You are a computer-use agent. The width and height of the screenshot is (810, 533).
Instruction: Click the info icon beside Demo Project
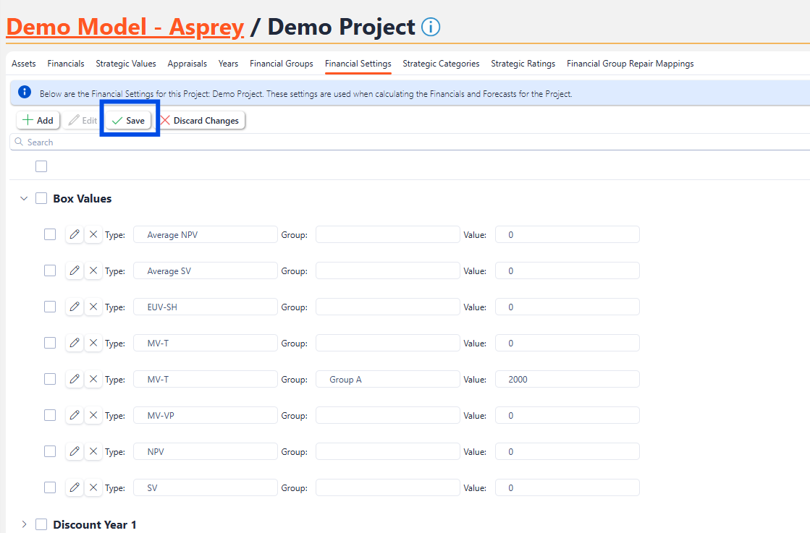click(430, 27)
